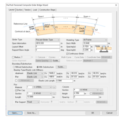123x119 pixels.
Task: Open the Construction Stage tab
Action: (x=47, y=10)
